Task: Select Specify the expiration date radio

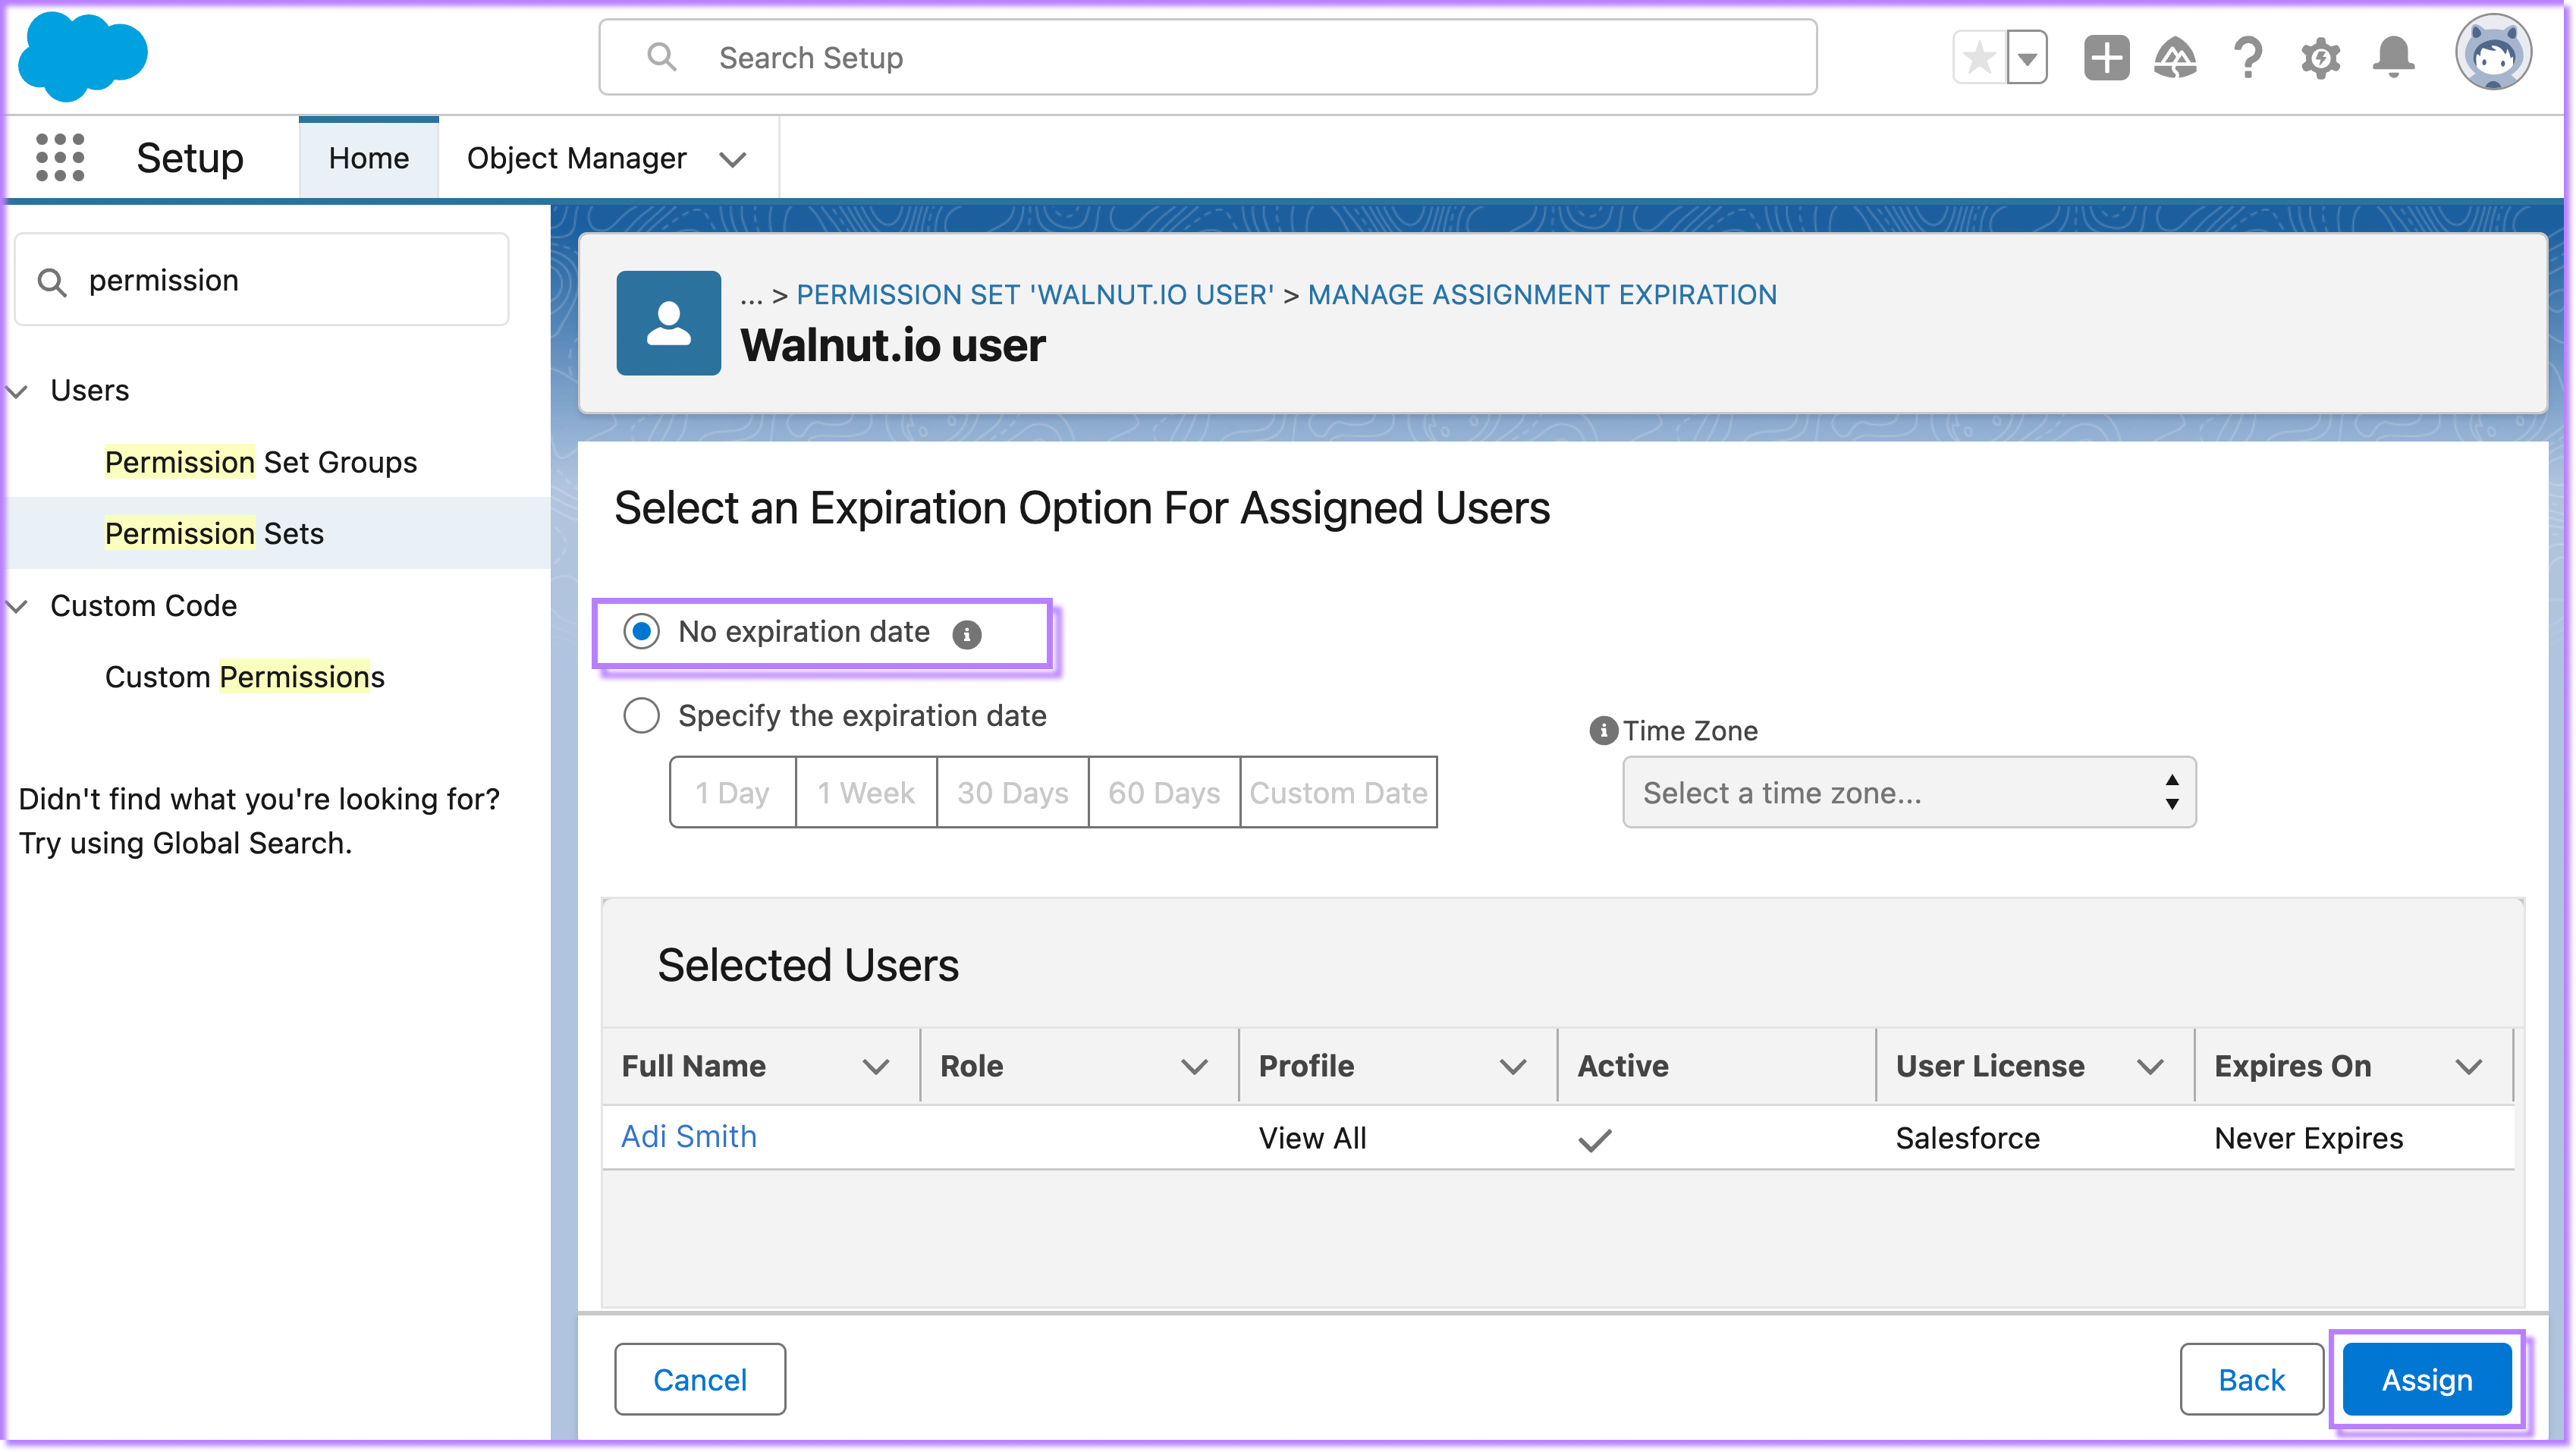Action: coord(641,716)
